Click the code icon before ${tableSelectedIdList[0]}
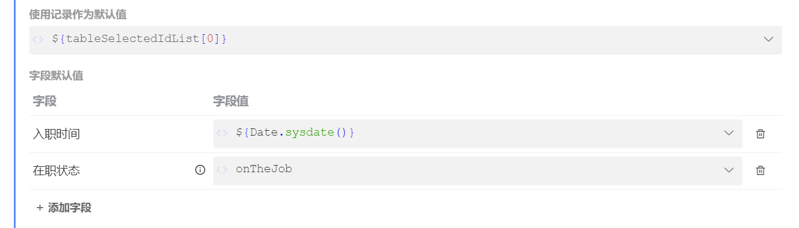The width and height of the screenshot is (799, 228). [x=38, y=40]
